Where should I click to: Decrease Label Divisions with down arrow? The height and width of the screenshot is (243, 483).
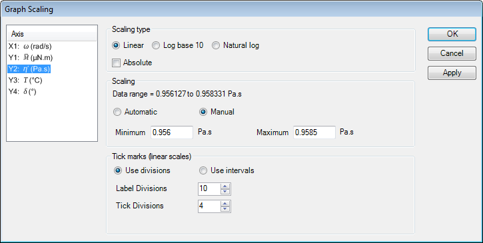pyautogui.click(x=225, y=192)
